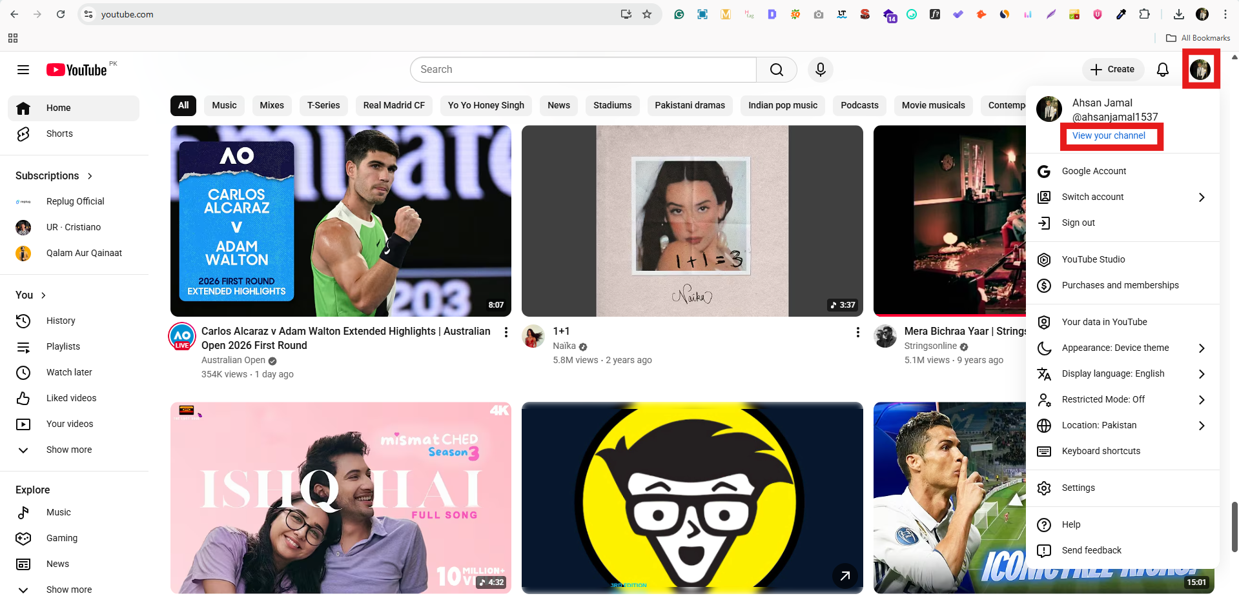
Task: Open the hamburger guide menu
Action: tap(23, 69)
